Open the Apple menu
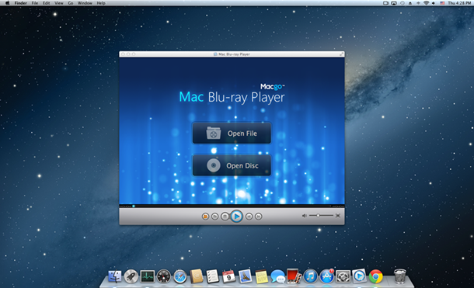Viewport: 474px width, 288px height. (x=7, y=3)
